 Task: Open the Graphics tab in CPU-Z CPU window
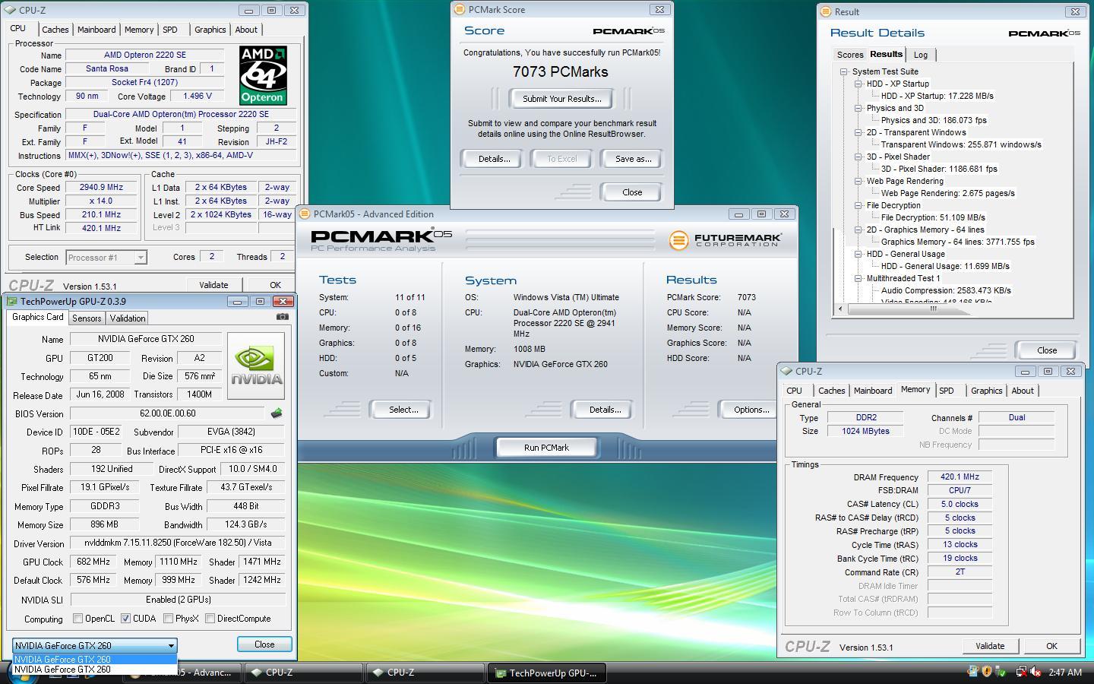(x=210, y=30)
